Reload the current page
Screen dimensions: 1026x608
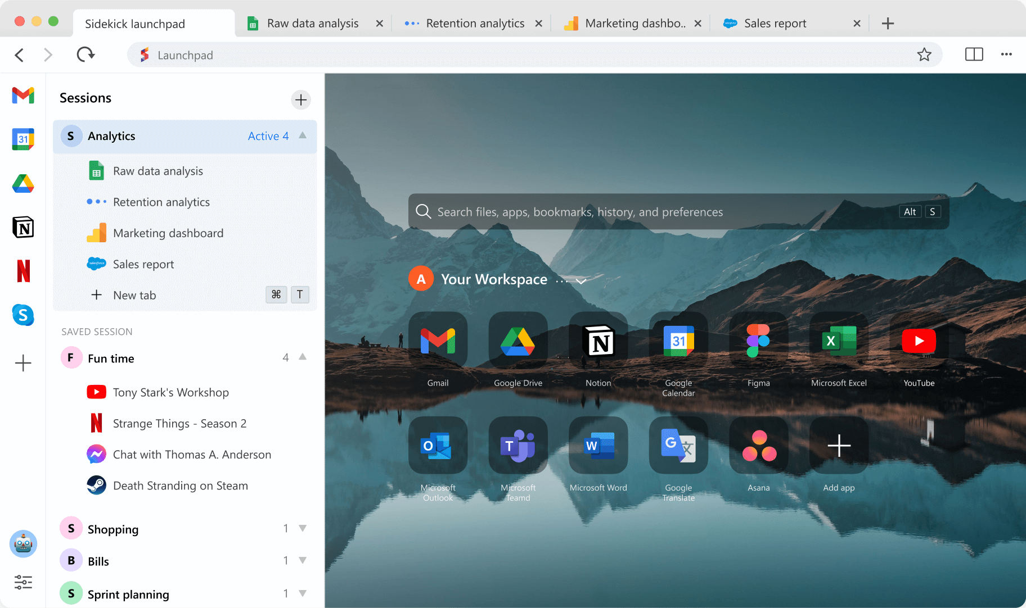[x=85, y=55]
